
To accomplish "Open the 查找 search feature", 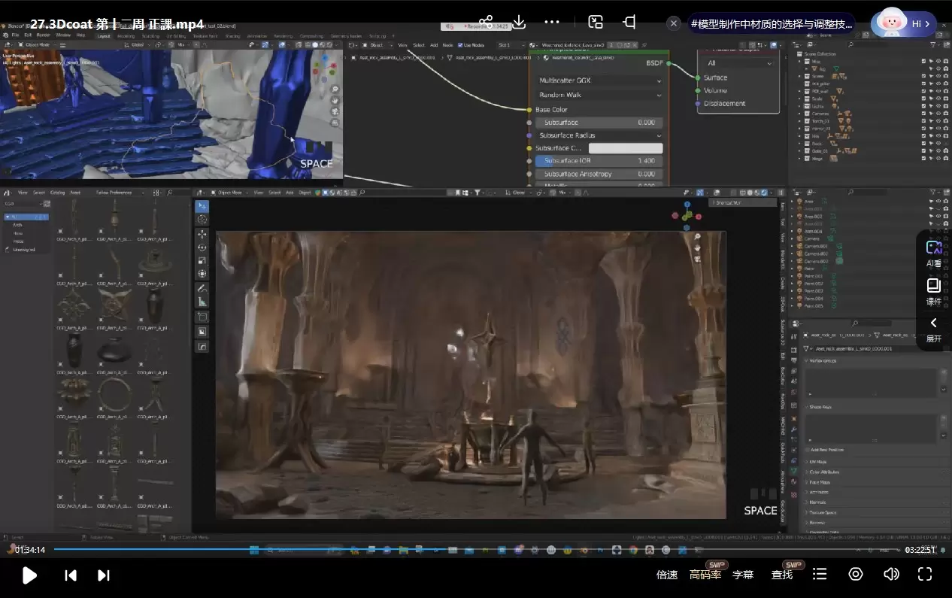I will point(782,575).
